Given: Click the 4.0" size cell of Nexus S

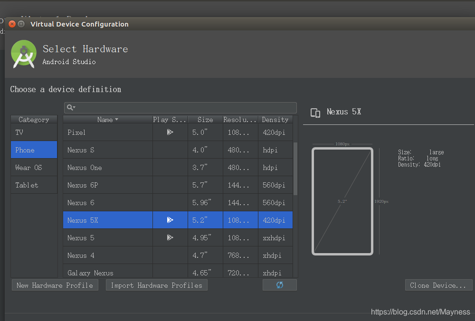Looking at the screenshot, I should 205,150.
